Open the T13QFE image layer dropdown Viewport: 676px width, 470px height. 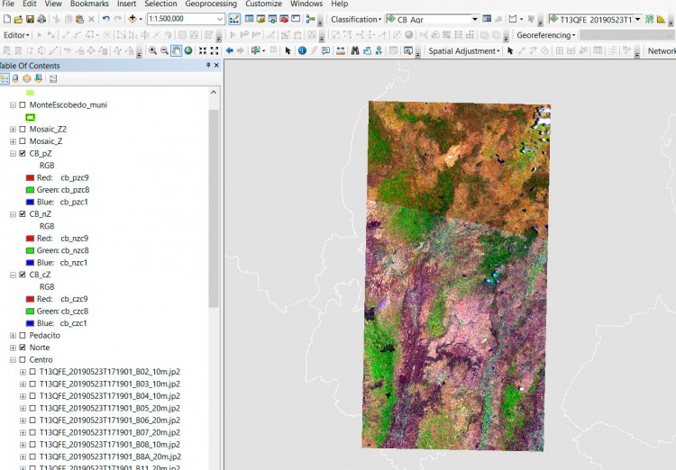637,19
